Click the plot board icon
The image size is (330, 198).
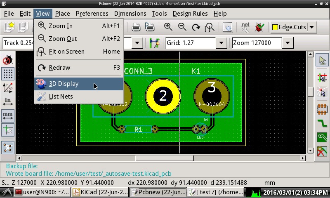[150, 27]
